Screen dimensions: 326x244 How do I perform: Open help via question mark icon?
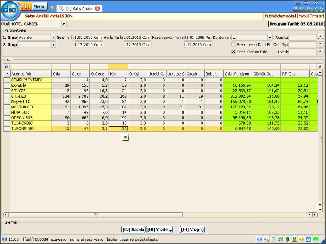259,239
